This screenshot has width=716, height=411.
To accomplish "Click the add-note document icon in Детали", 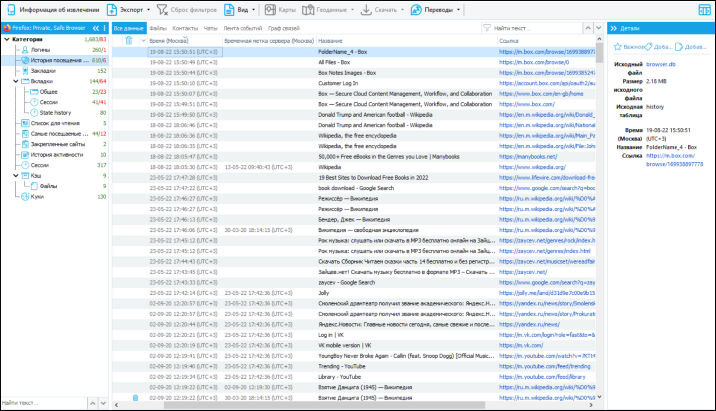I will [679, 47].
